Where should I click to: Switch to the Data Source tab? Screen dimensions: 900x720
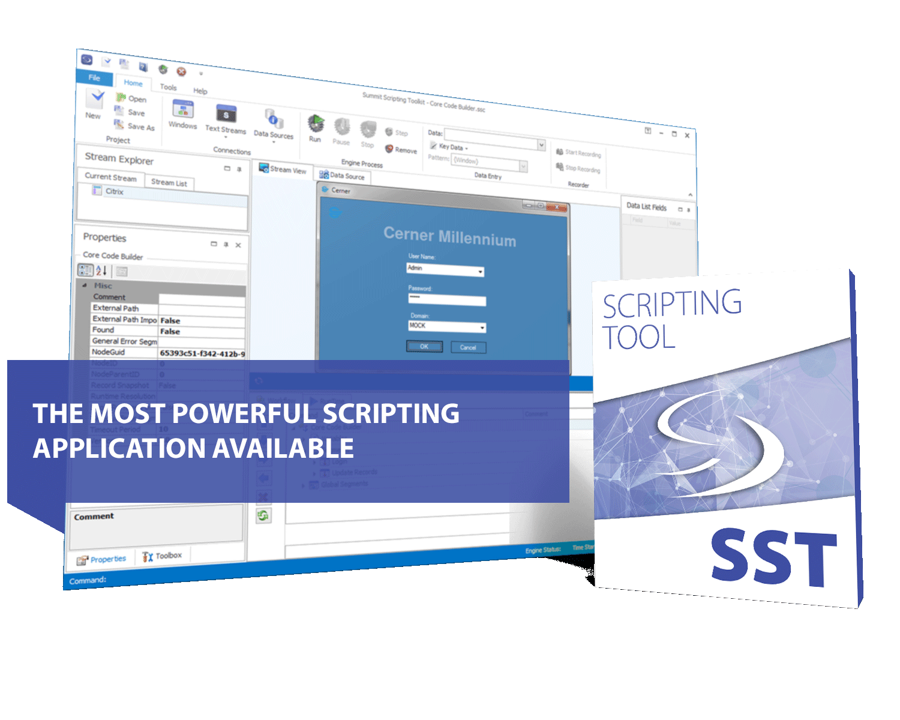click(343, 175)
